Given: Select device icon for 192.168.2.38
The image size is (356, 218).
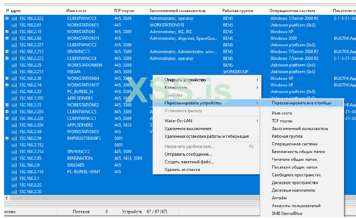Looking at the screenshot, I should click(x=14, y=78).
